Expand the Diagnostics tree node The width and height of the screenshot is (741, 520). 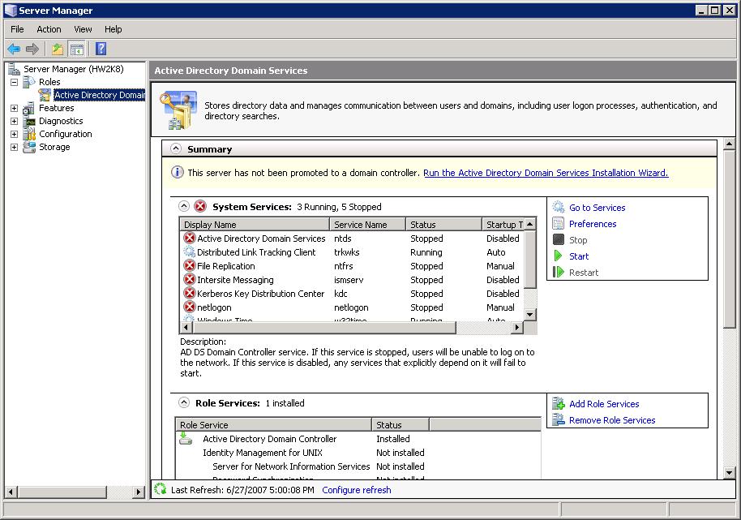pos(14,122)
